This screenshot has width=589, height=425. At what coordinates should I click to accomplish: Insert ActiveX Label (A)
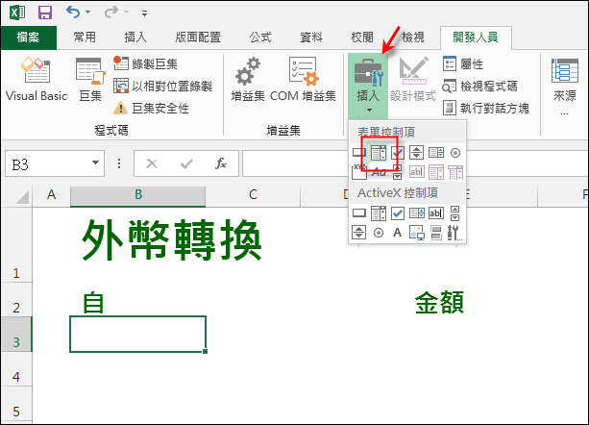pos(398,233)
